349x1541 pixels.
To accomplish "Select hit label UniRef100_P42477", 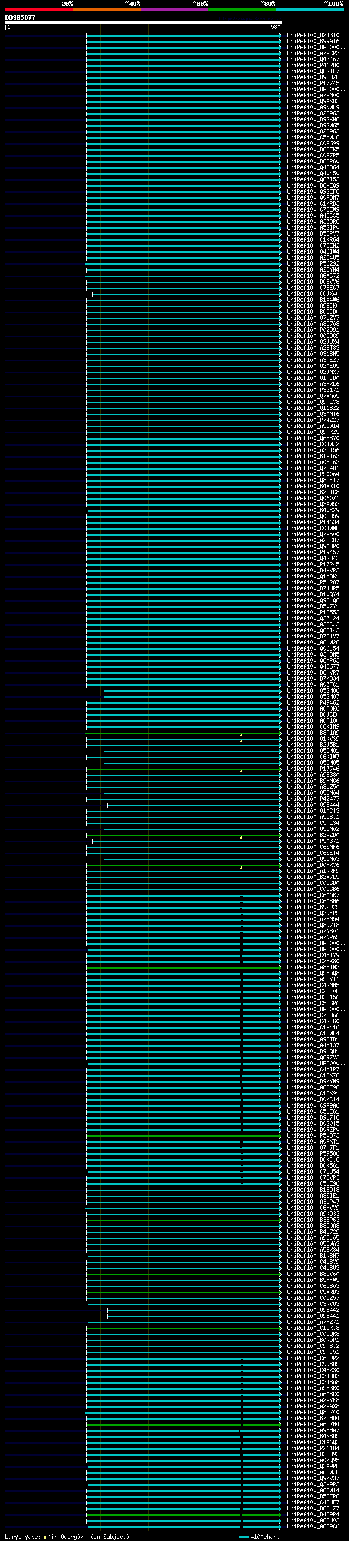I will tap(313, 799).
